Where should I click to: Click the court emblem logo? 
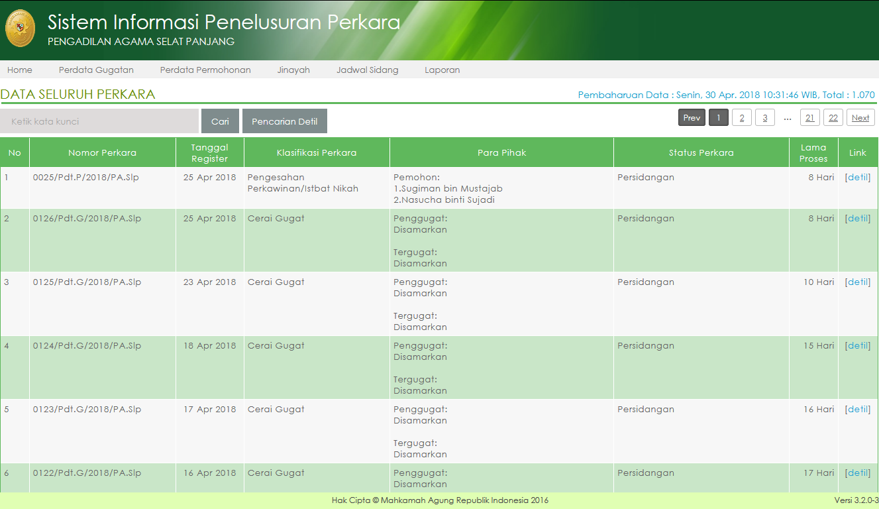(x=21, y=28)
